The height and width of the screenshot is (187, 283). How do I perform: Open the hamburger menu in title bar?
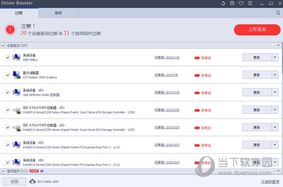[250, 3]
